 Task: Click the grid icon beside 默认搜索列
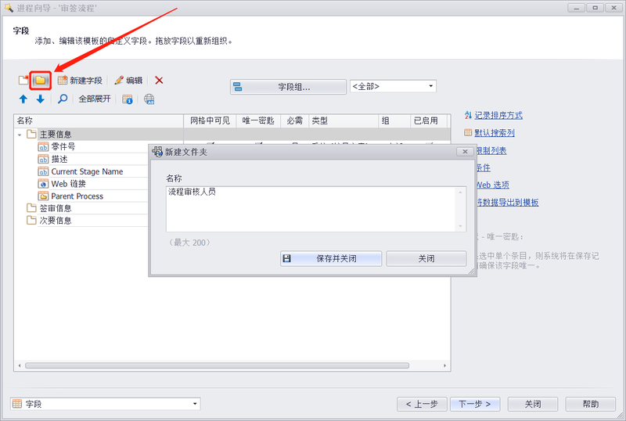(x=468, y=132)
